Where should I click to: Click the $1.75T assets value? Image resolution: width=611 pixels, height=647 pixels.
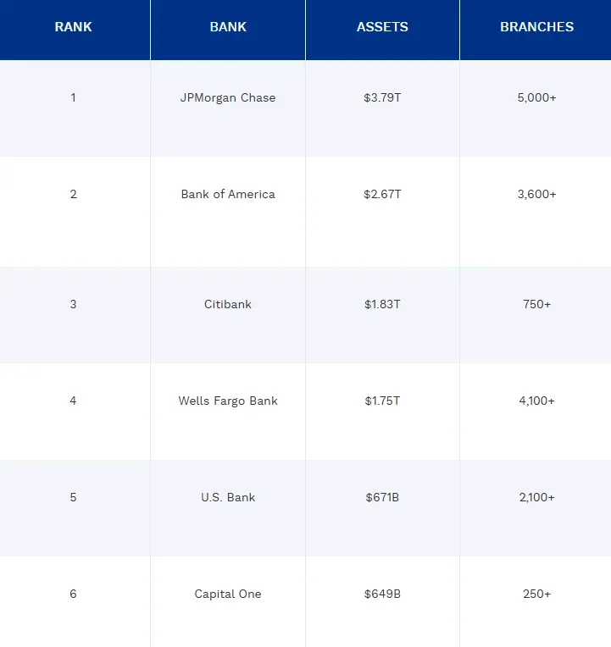click(x=382, y=401)
